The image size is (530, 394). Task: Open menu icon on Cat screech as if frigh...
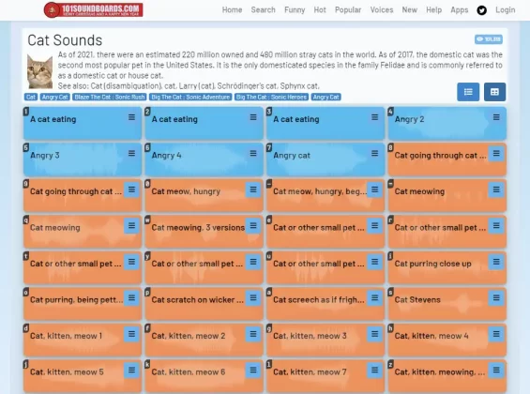375,298
